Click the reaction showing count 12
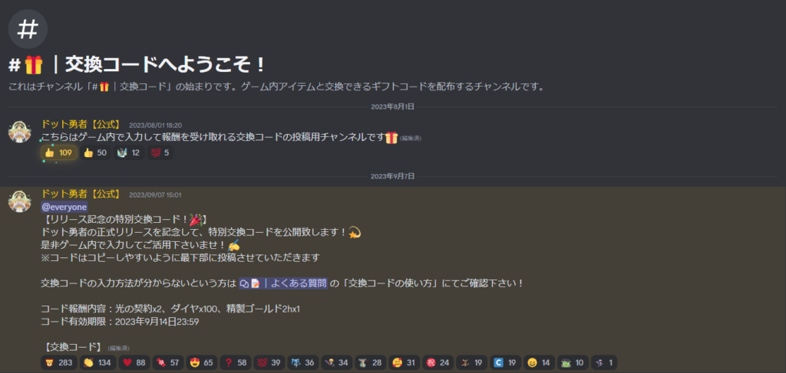Screen dimensions: 786x373 click(x=129, y=153)
